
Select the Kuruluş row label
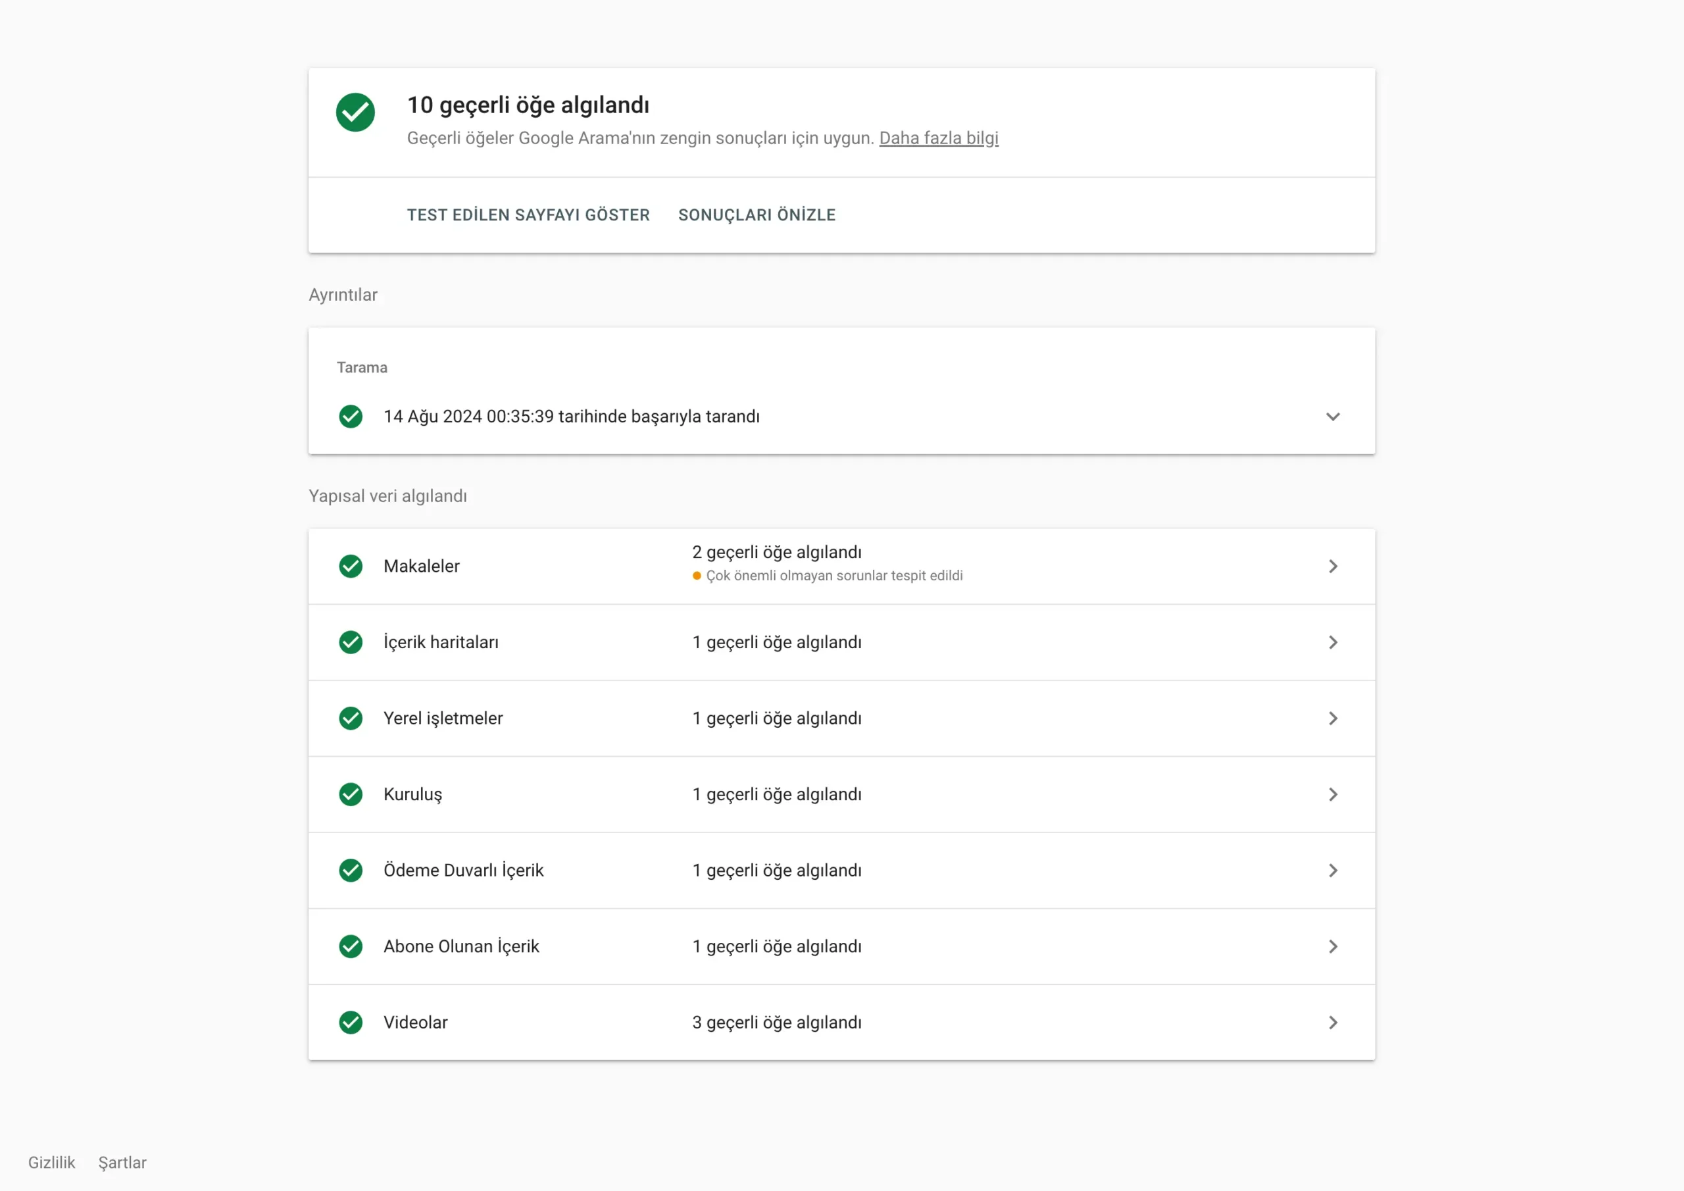point(413,794)
